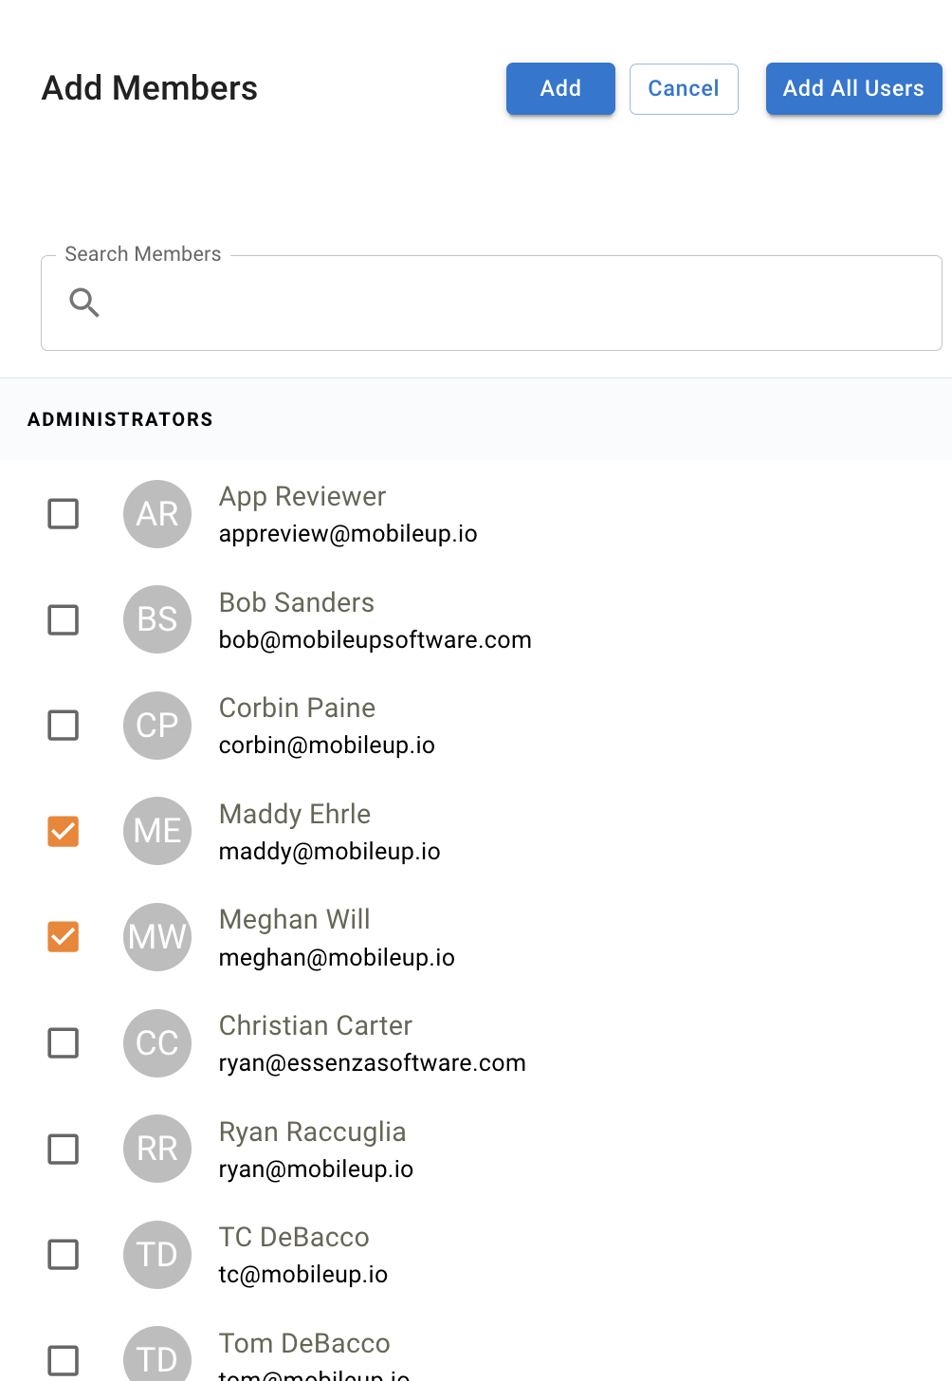Enable Ryan Raccuglia's checkbox

click(63, 1149)
